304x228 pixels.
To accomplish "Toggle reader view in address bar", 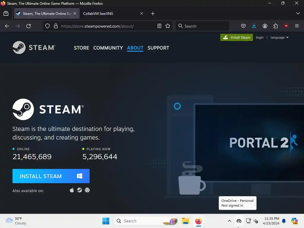I will [159, 26].
